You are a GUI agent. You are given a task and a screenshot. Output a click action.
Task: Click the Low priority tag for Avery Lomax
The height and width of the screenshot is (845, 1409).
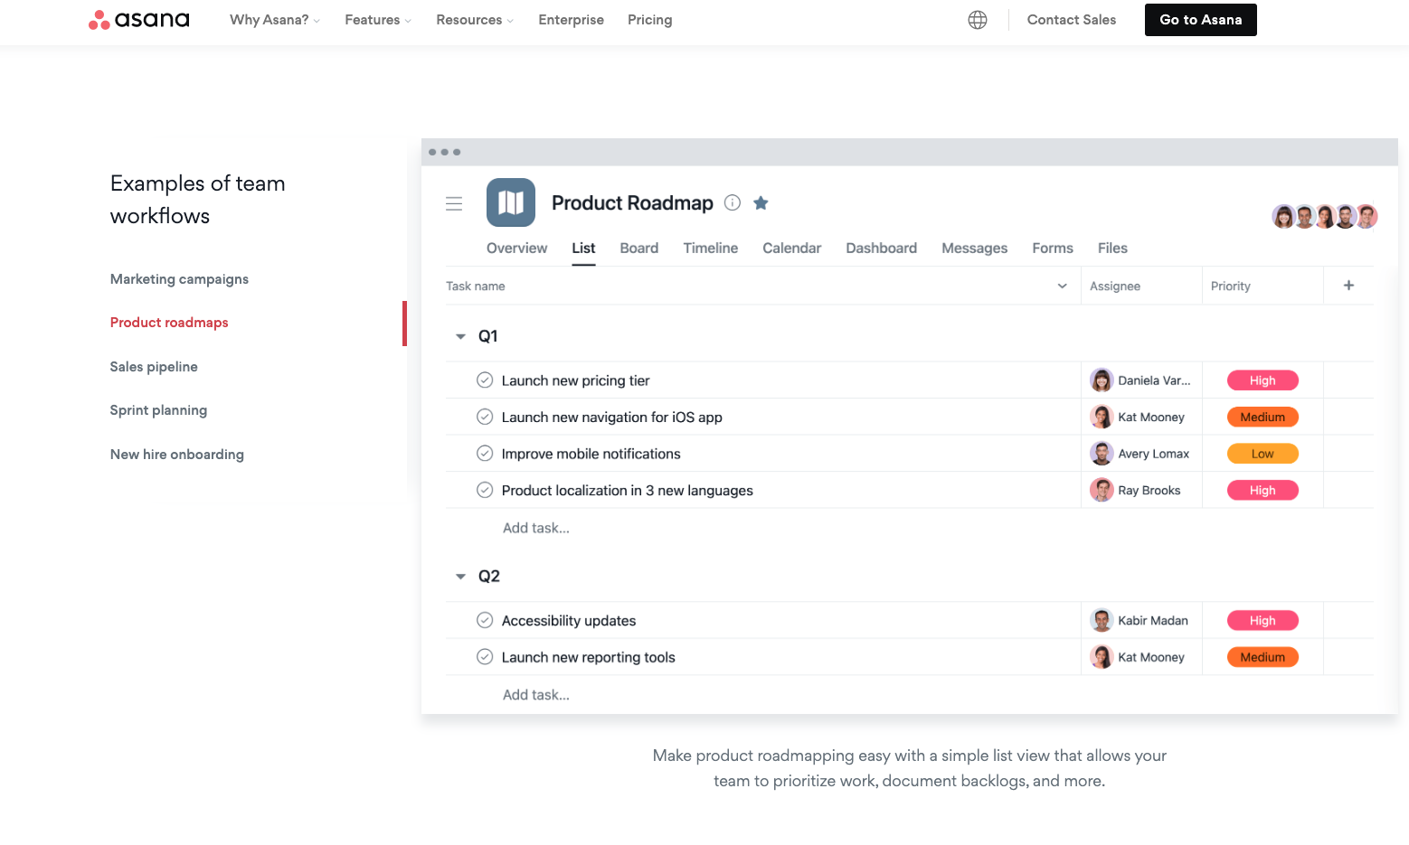[1262, 454]
